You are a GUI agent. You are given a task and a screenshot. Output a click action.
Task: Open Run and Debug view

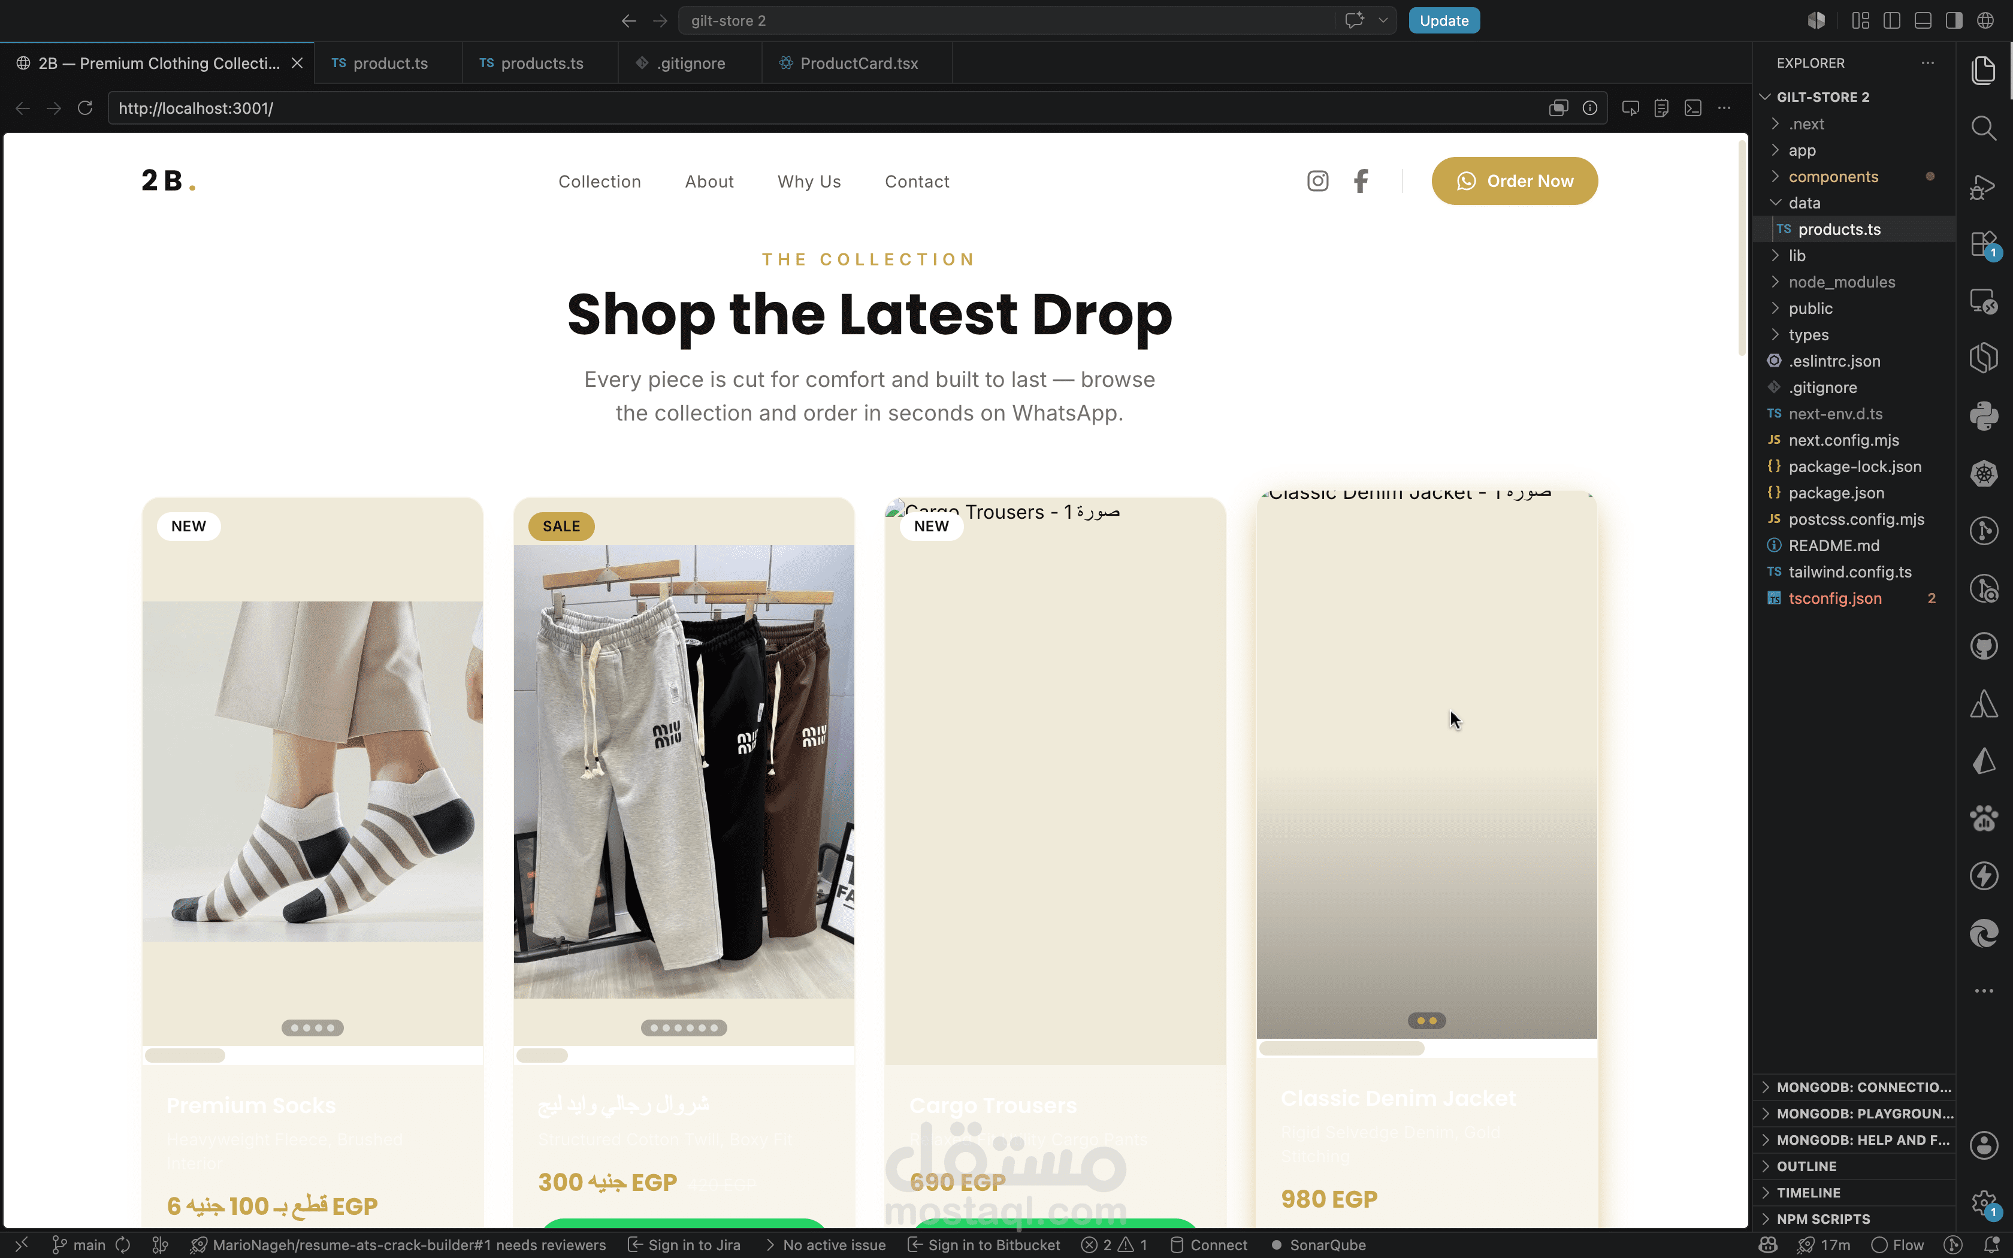(1984, 186)
